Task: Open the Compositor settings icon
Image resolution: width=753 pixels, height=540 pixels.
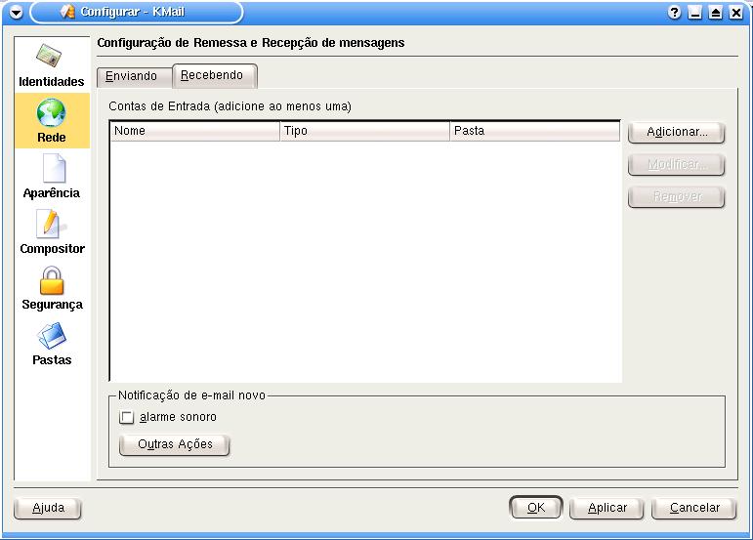Action: [x=51, y=231]
